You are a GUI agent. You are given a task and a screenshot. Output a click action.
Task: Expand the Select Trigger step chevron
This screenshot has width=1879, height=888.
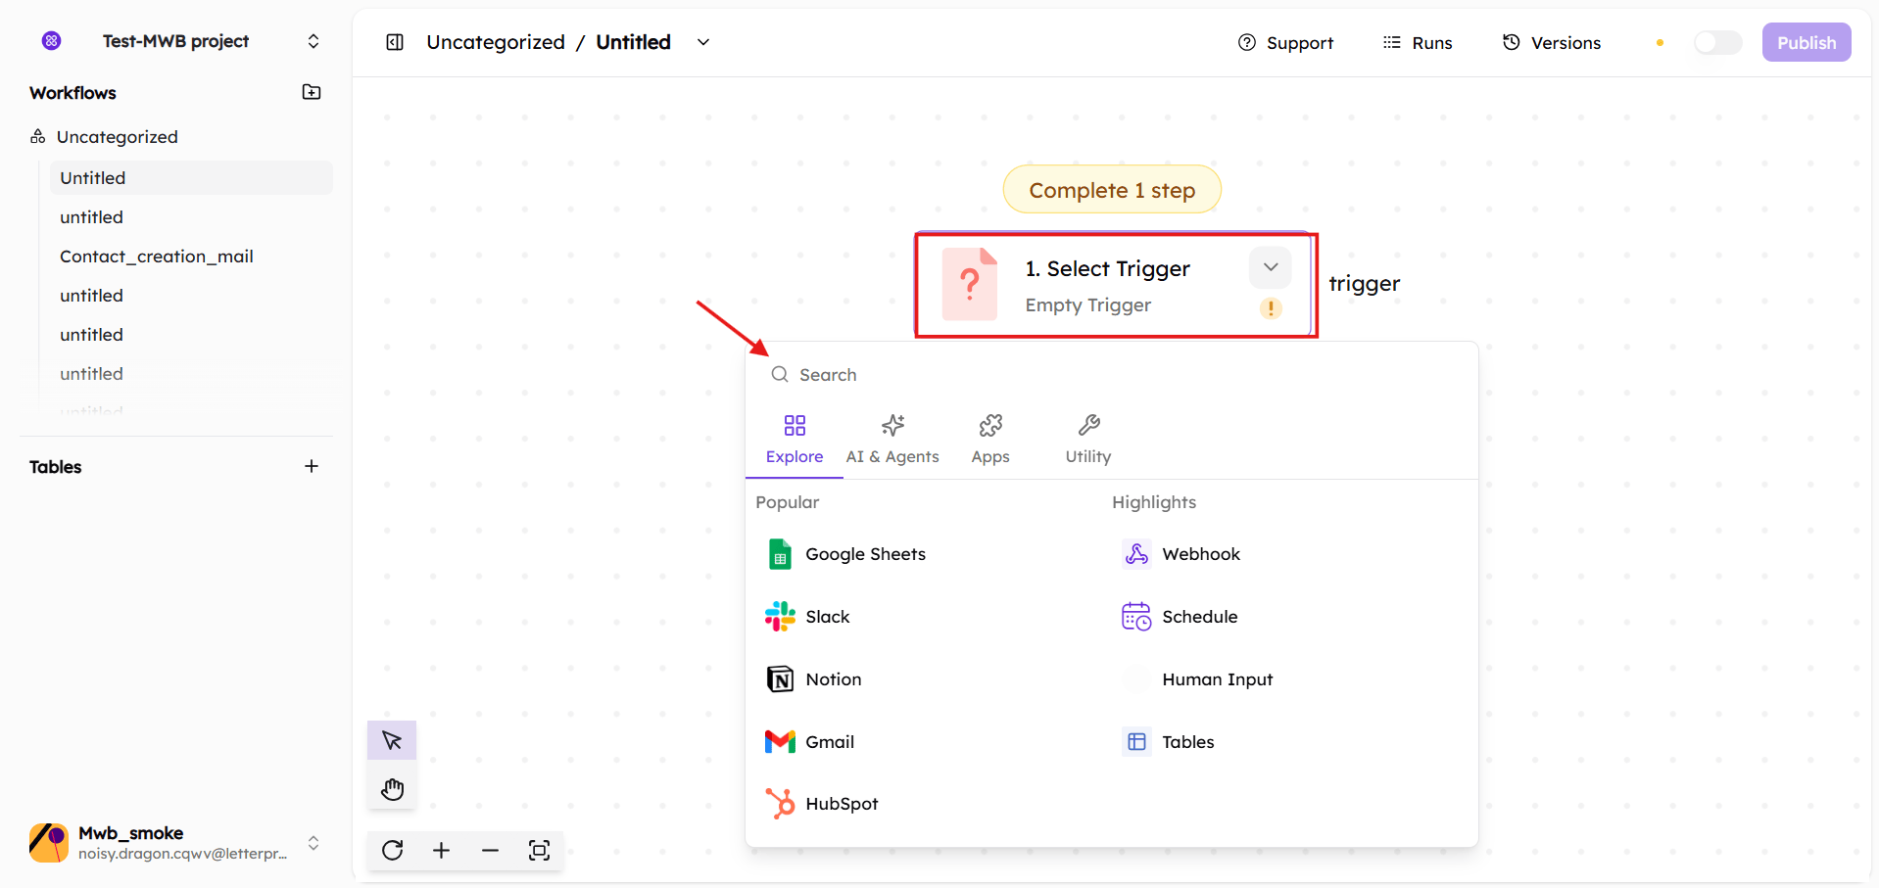pyautogui.click(x=1270, y=267)
